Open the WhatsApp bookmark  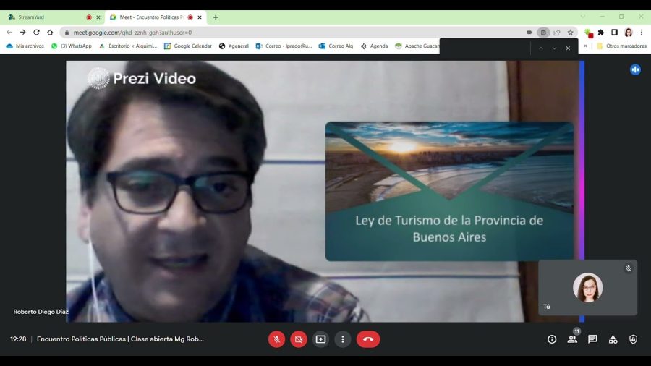pyautogui.click(x=71, y=46)
